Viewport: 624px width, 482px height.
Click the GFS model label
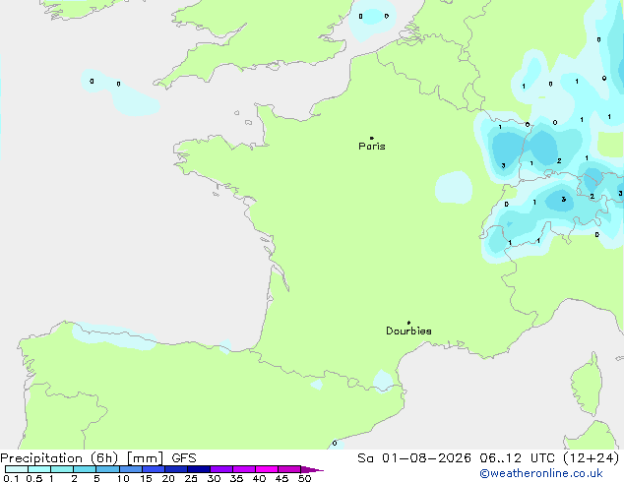[x=184, y=458]
